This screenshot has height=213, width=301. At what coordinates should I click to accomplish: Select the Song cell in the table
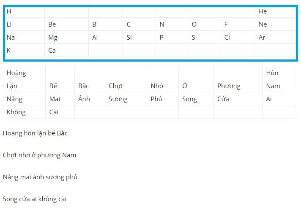click(x=196, y=99)
